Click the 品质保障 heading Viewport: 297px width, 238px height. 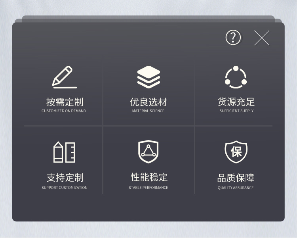pos(236,178)
